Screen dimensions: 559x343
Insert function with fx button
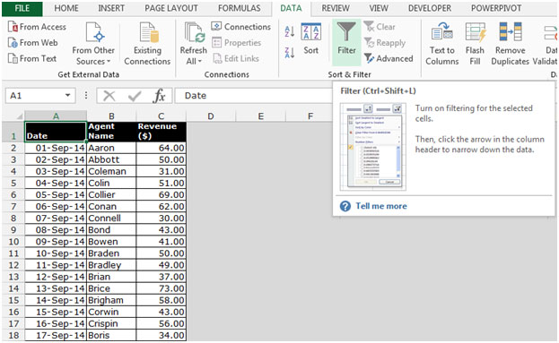pos(159,96)
